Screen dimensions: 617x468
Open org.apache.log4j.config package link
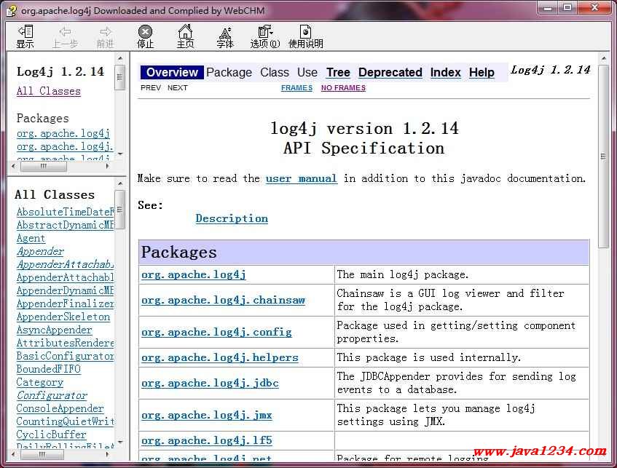pos(217,333)
